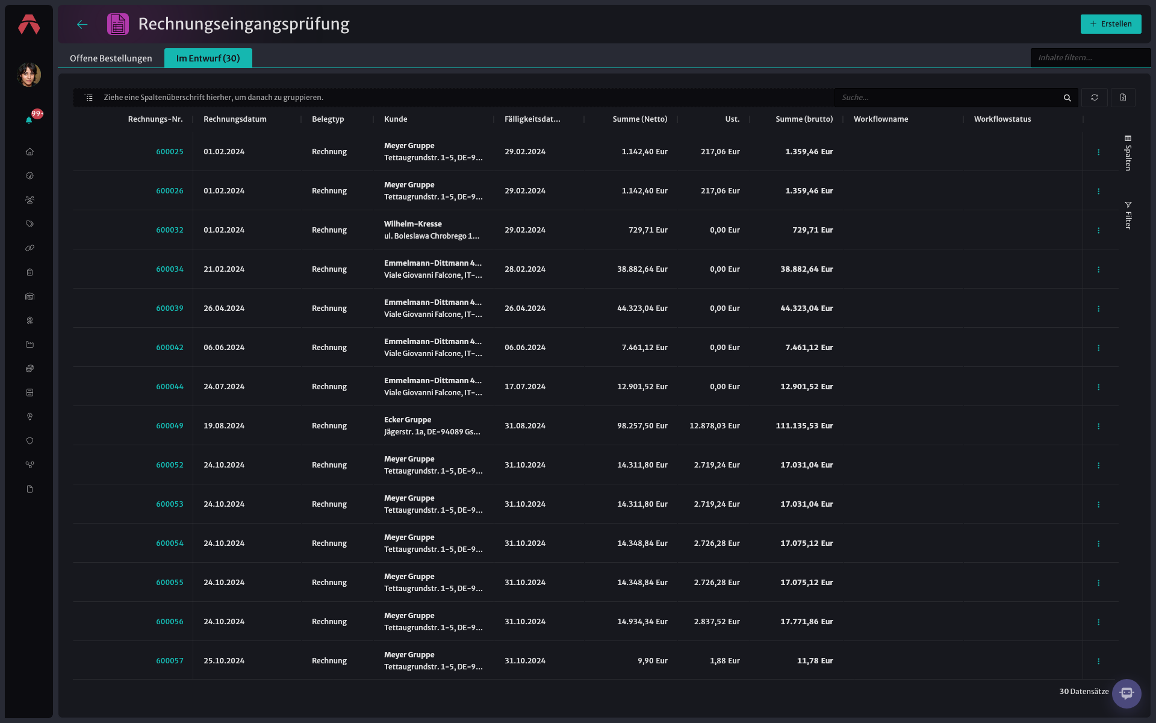
Task: Open row menu for invoice 600025
Action: click(1098, 152)
